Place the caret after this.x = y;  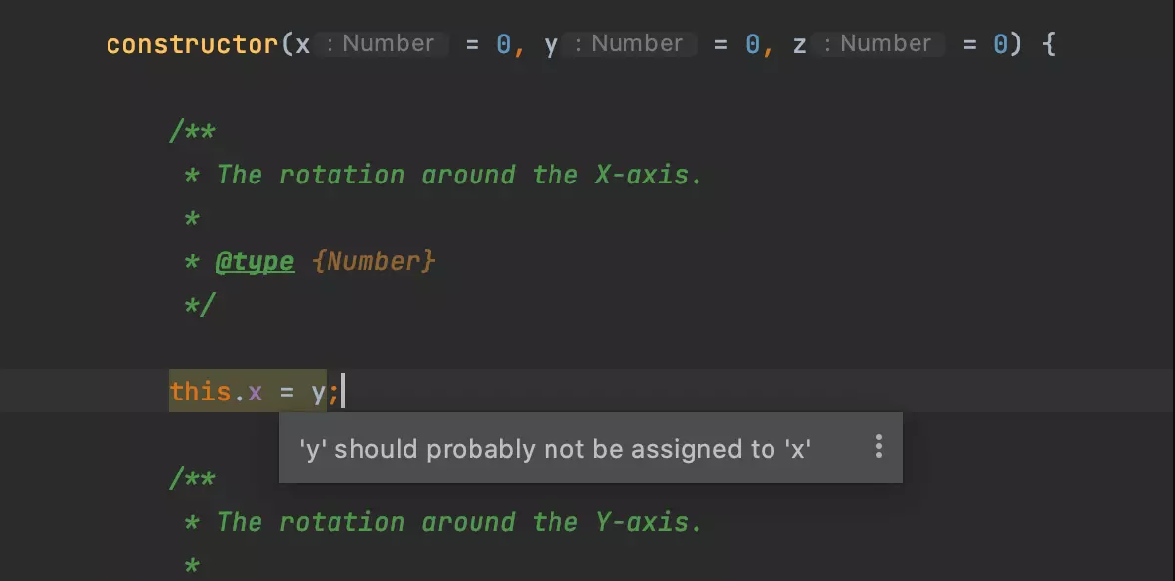pos(342,391)
